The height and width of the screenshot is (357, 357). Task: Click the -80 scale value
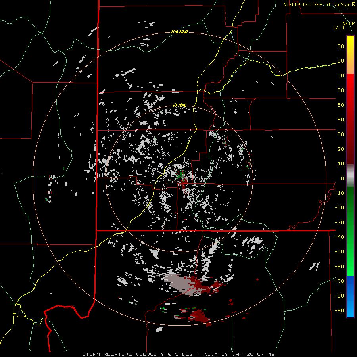339,296
